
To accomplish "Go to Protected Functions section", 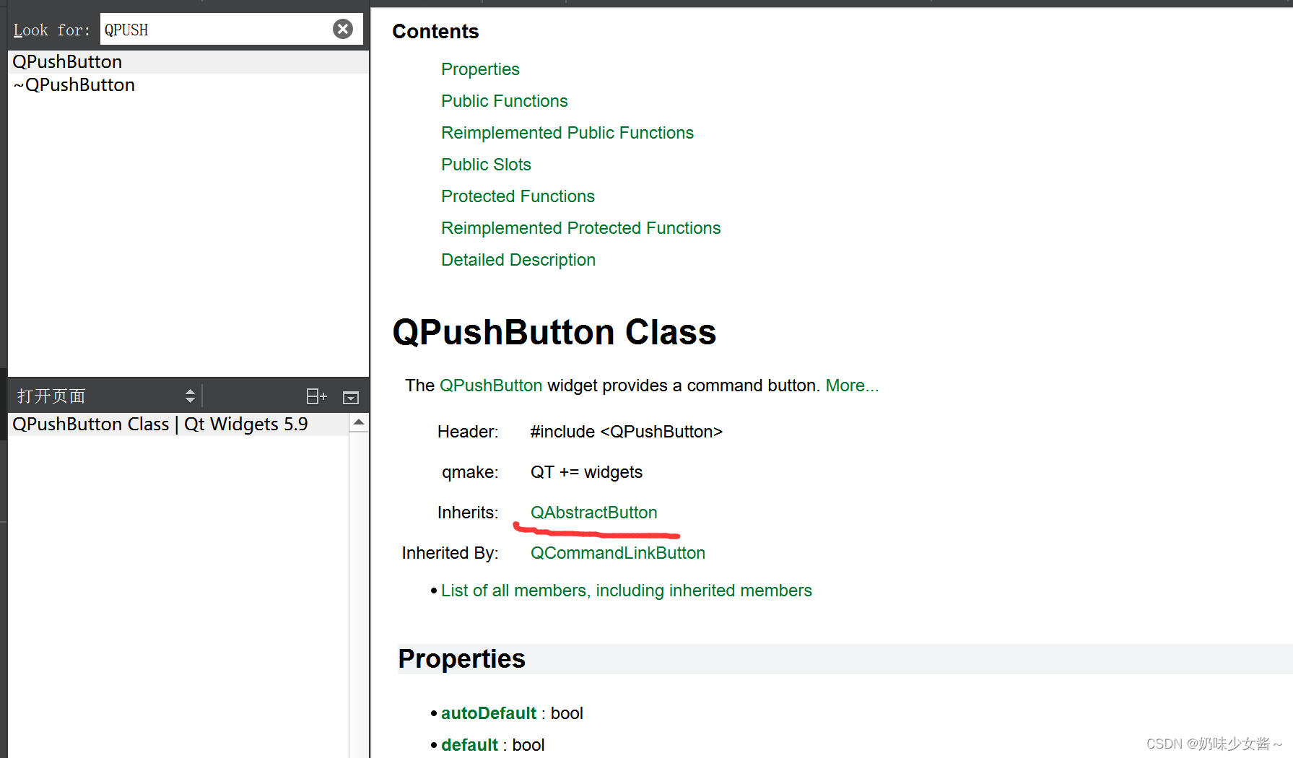I will tap(518, 196).
